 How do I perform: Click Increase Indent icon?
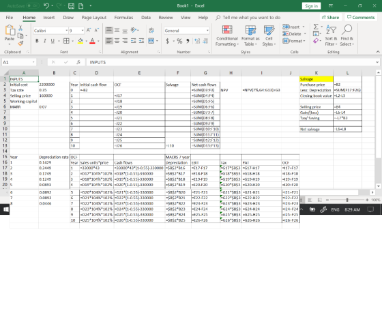pos(141,41)
